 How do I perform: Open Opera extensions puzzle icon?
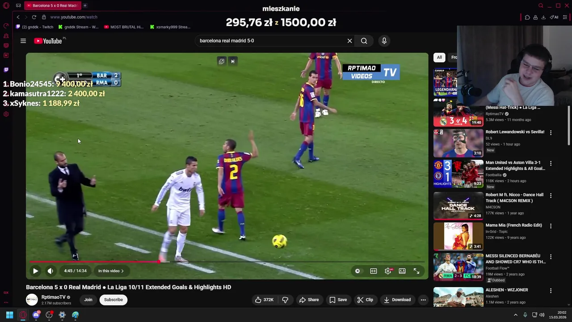[x=527, y=17]
